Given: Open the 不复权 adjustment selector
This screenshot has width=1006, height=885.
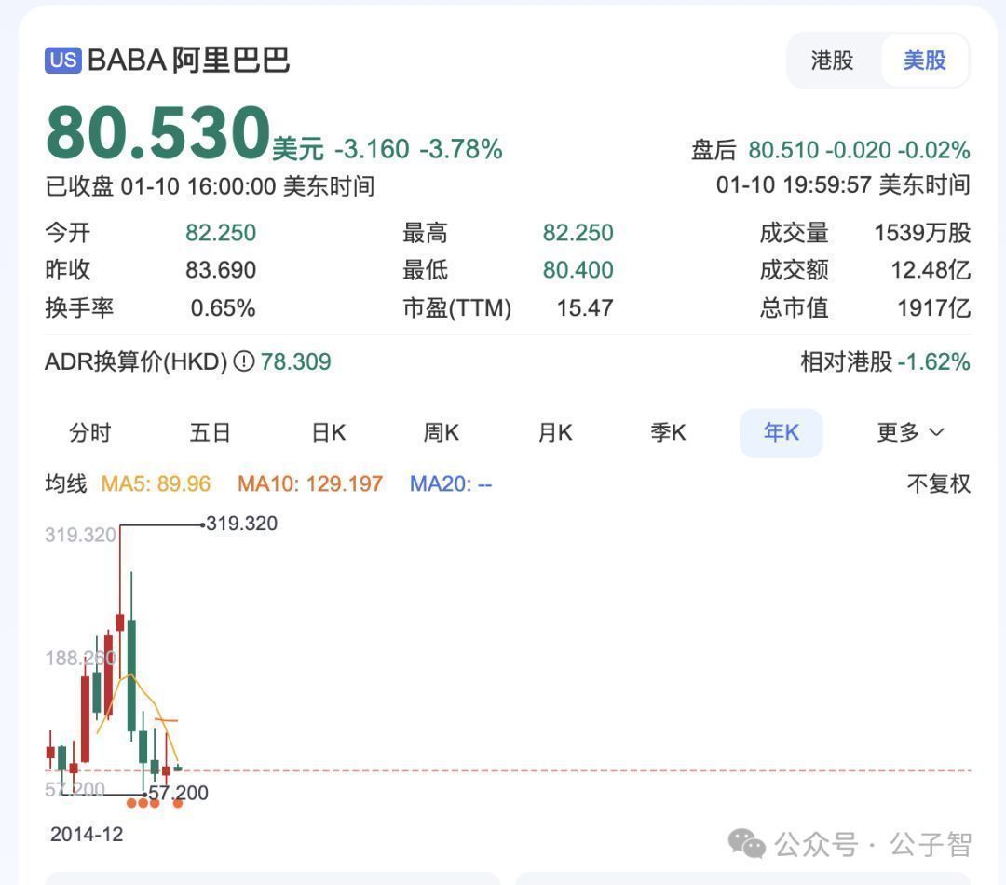Looking at the screenshot, I should pyautogui.click(x=939, y=483).
